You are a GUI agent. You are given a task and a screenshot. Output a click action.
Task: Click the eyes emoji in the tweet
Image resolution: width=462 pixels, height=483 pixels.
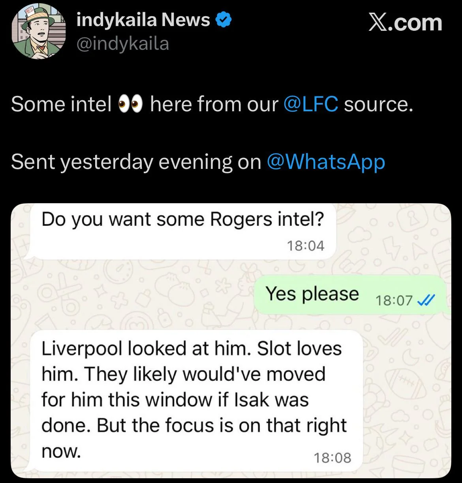click(131, 105)
